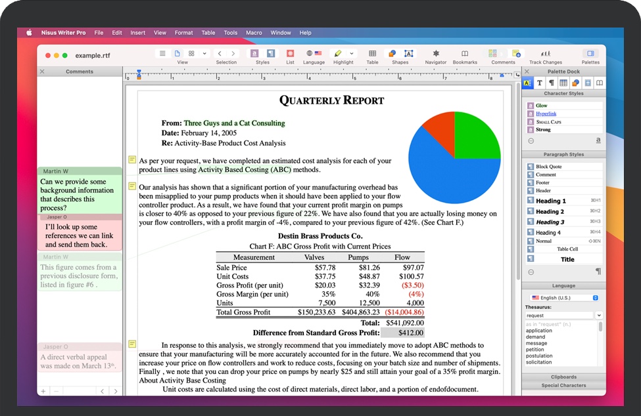Open the Macro menu
Screen dimensions: 641x416
pyautogui.click(x=254, y=33)
